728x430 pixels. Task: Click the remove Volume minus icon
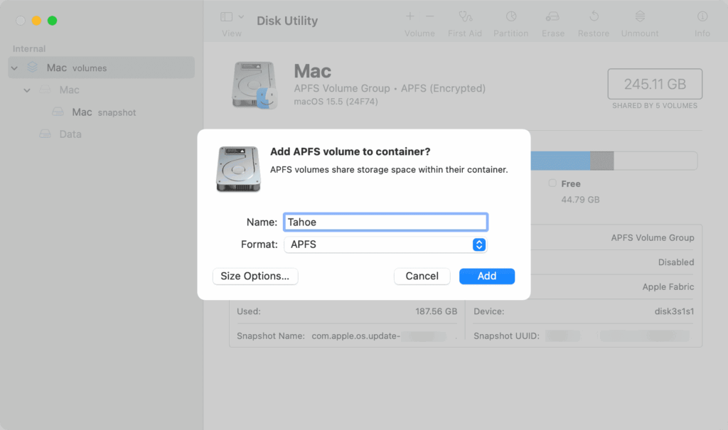pyautogui.click(x=430, y=16)
